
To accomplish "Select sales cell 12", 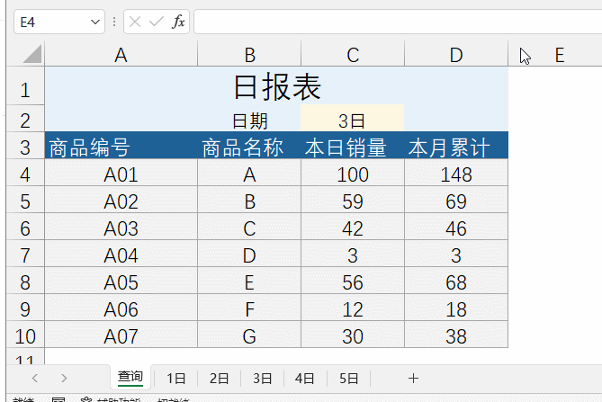I will pos(353,308).
